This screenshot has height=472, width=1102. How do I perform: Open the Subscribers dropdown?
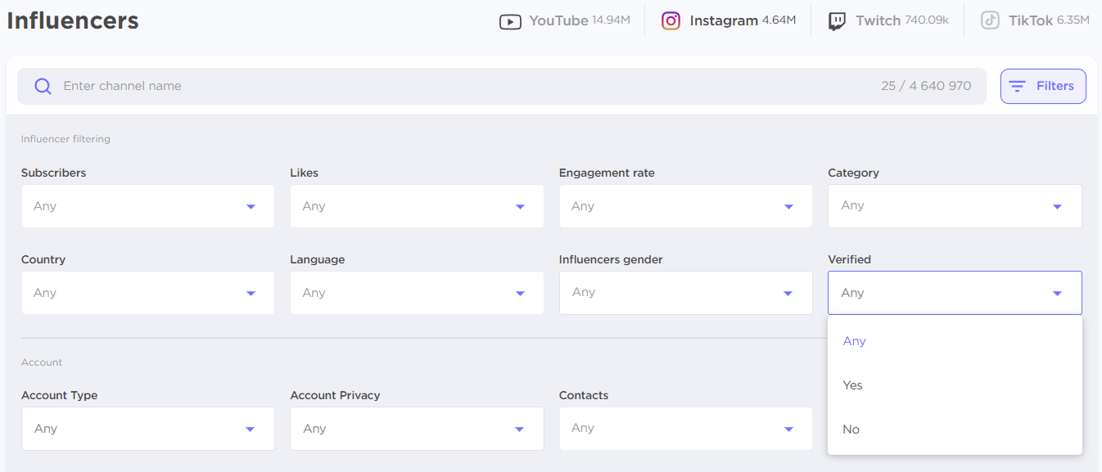(x=148, y=206)
